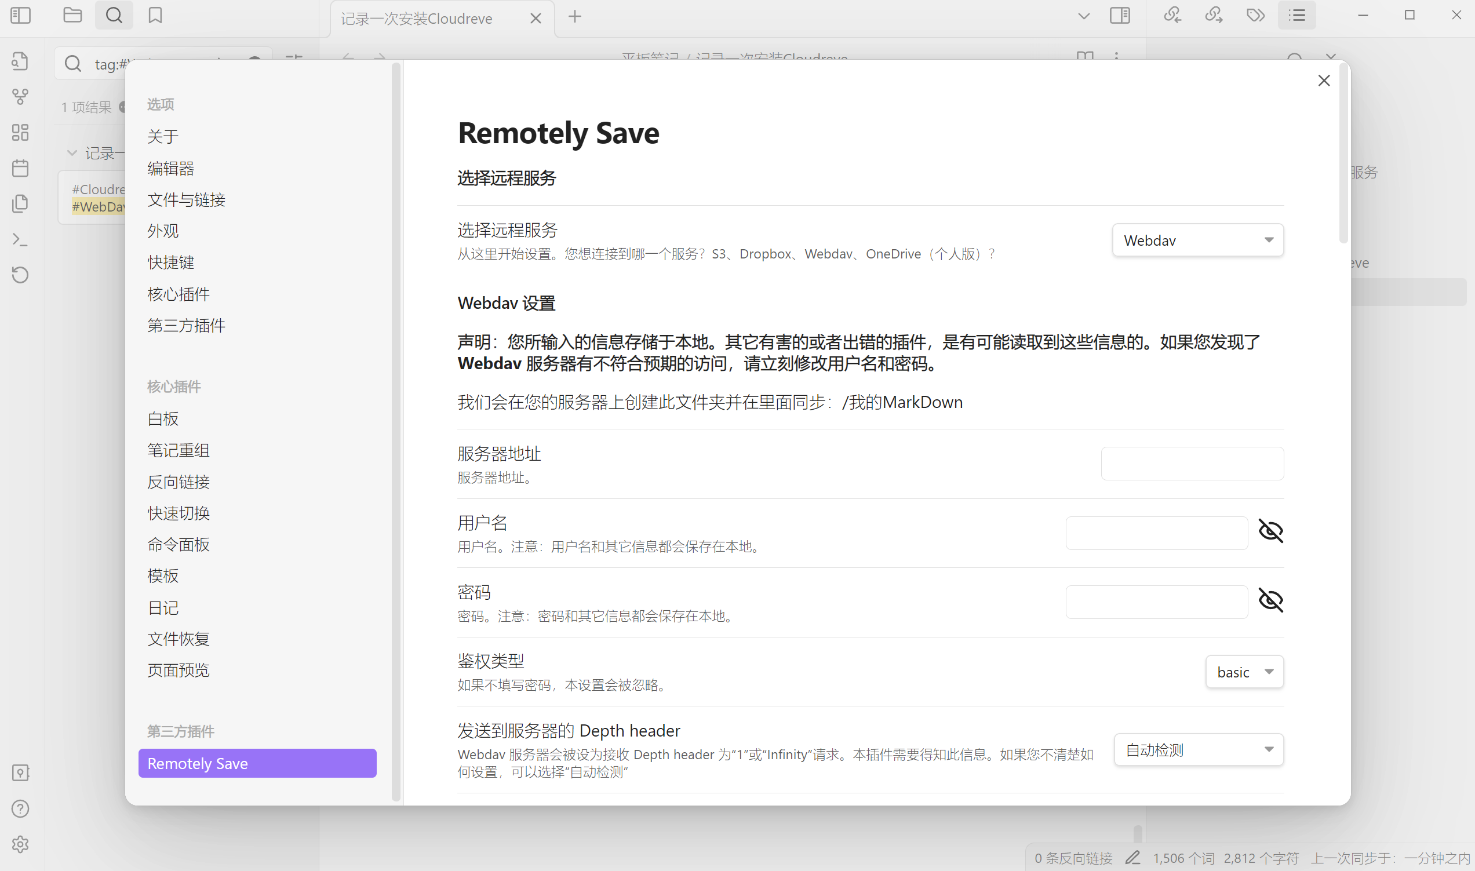Image resolution: width=1475 pixels, height=871 pixels.
Task: Open vault switcher icon at bottom left
Action: (20, 773)
